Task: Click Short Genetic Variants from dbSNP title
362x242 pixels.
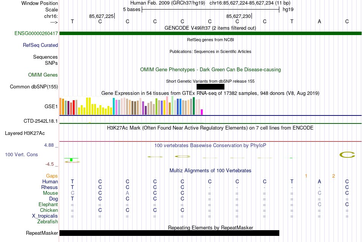Action: click(x=210, y=81)
